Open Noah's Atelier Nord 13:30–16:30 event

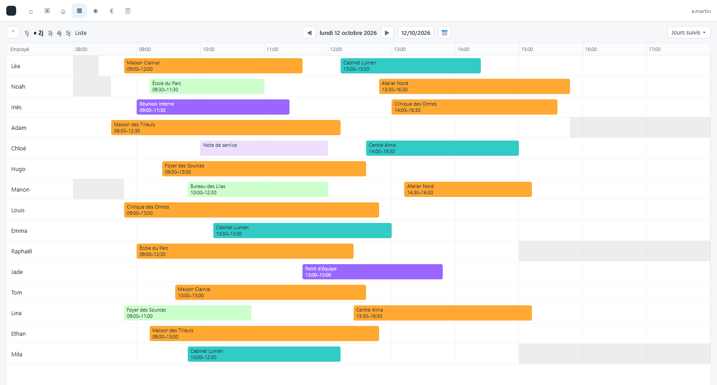[x=475, y=86]
